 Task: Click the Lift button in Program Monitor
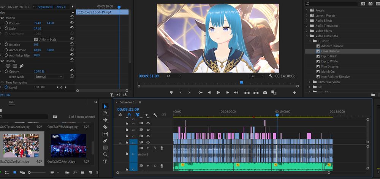coord(247,92)
